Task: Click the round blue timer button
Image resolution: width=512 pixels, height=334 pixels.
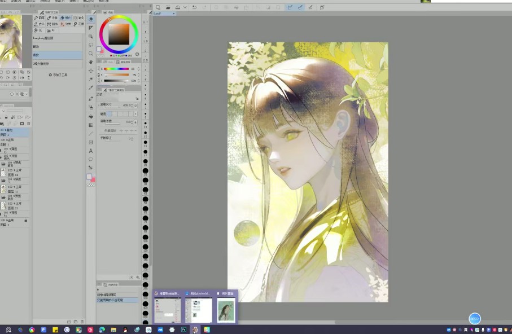Action: coord(474,319)
